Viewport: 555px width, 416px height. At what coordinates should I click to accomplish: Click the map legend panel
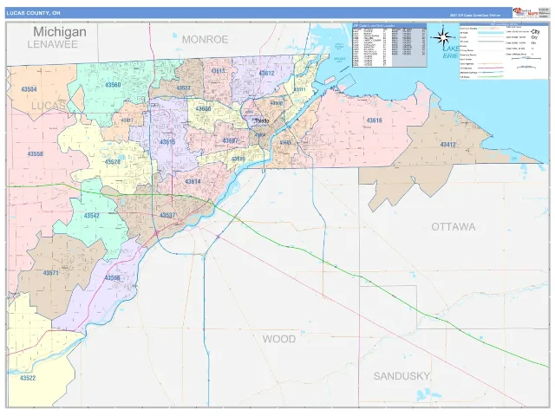(x=504, y=51)
